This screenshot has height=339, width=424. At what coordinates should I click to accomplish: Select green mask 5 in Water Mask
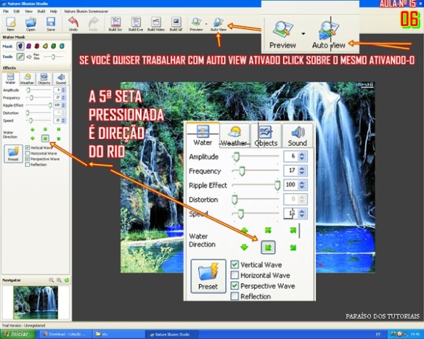[x=54, y=46]
